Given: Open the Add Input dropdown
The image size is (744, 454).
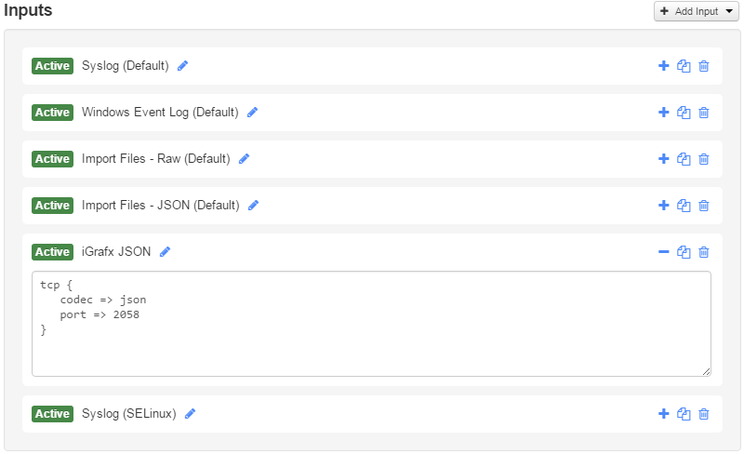Looking at the screenshot, I should tap(697, 11).
